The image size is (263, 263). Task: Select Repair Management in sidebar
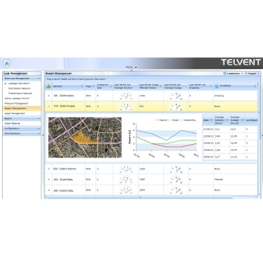[x=21, y=108]
